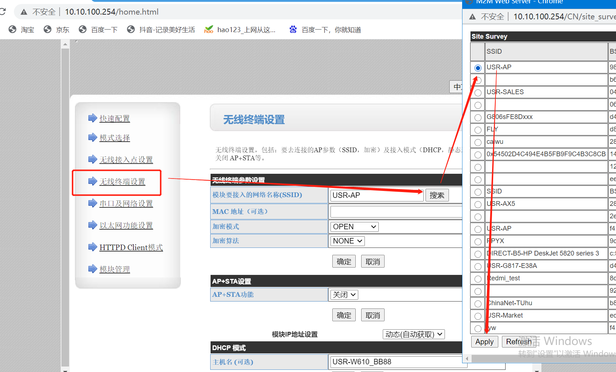Click the arrow icon beside 模块管理
The width and height of the screenshot is (616, 372).
92,269
